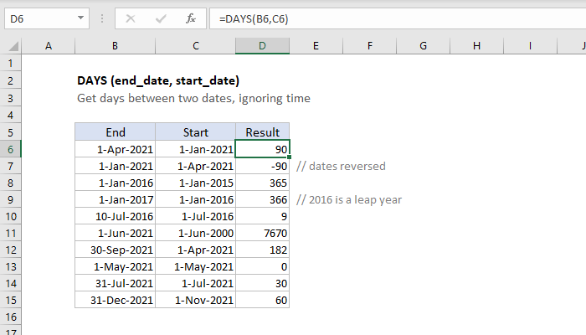Screen dimensions: 586x335
Task: Select result cell showing 182
Action: point(262,250)
